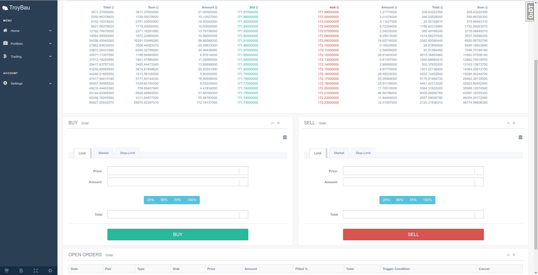The image size is (538, 275).
Task: Click the gear icon in sidebar footer
Action: pyautogui.click(x=50, y=271)
